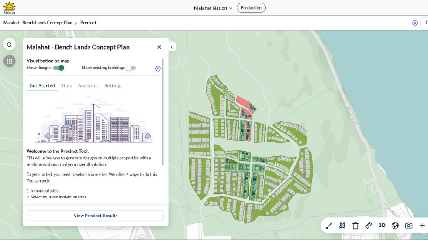Click the Precinct breadcrumb item

(88, 23)
